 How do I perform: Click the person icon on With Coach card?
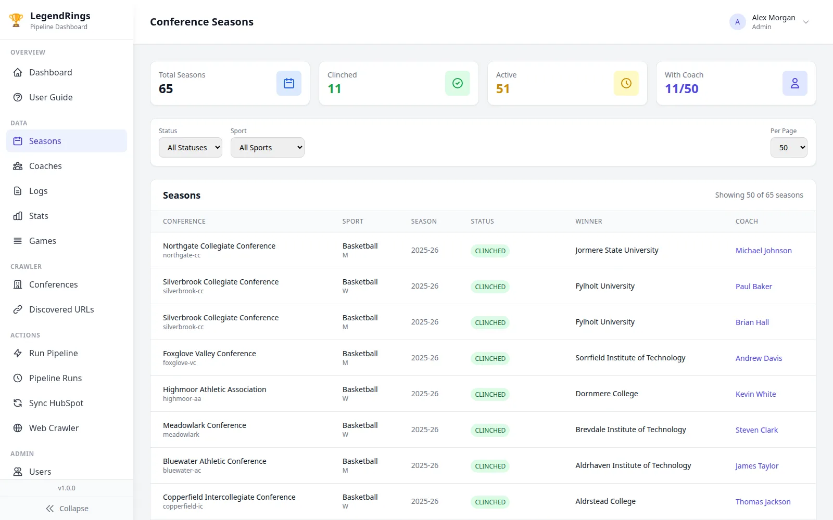(x=795, y=83)
